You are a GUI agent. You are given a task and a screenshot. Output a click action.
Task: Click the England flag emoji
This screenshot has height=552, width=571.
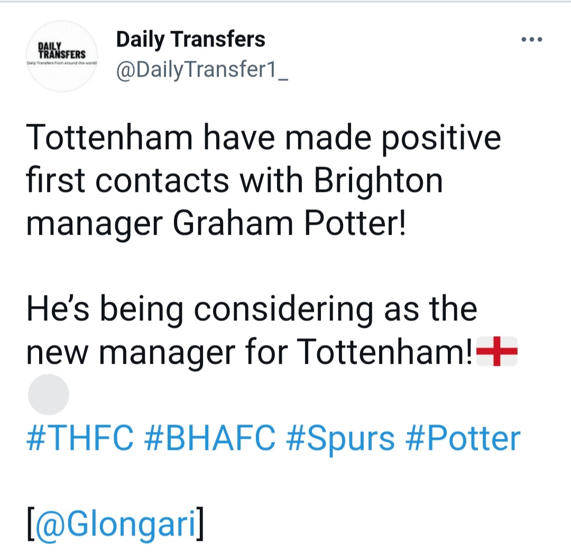(x=496, y=351)
